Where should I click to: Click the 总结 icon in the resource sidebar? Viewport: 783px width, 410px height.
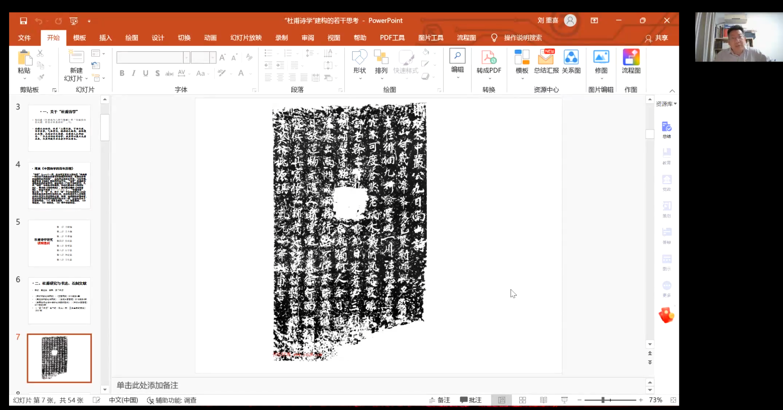(667, 127)
